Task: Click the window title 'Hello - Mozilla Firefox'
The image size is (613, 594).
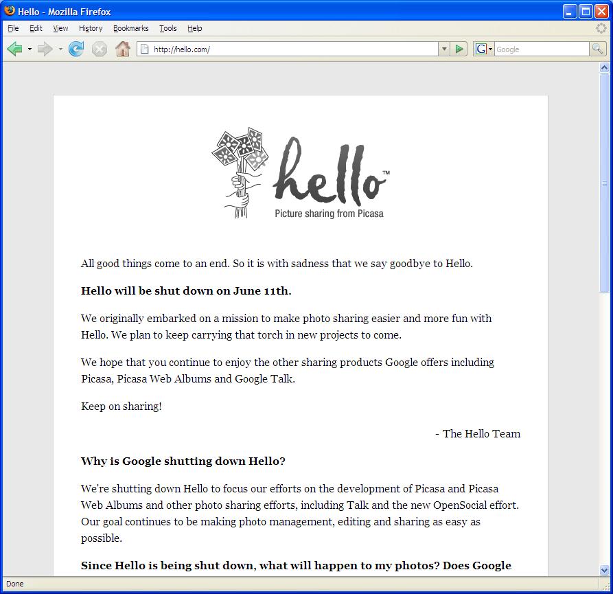Action: pos(65,12)
